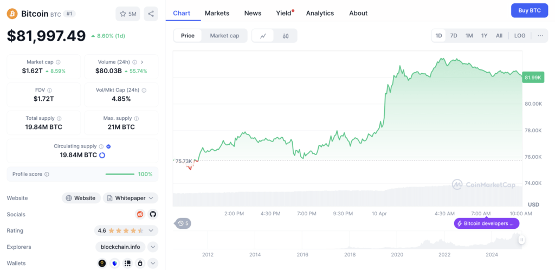Click the 81.99K current price label
This screenshot has height=270, width=555.
click(x=533, y=78)
